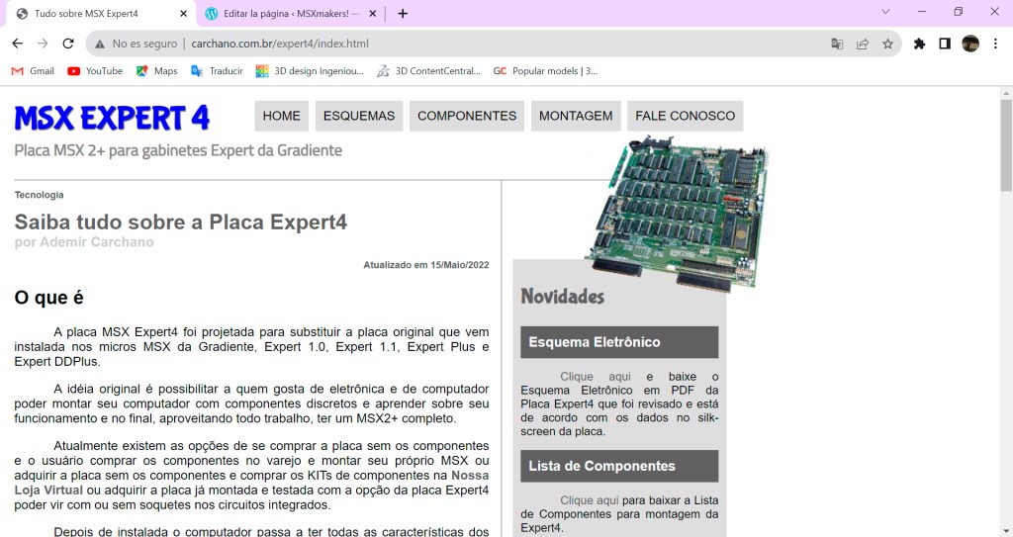Click the browser back arrow
1013x537 pixels.
[x=17, y=44]
